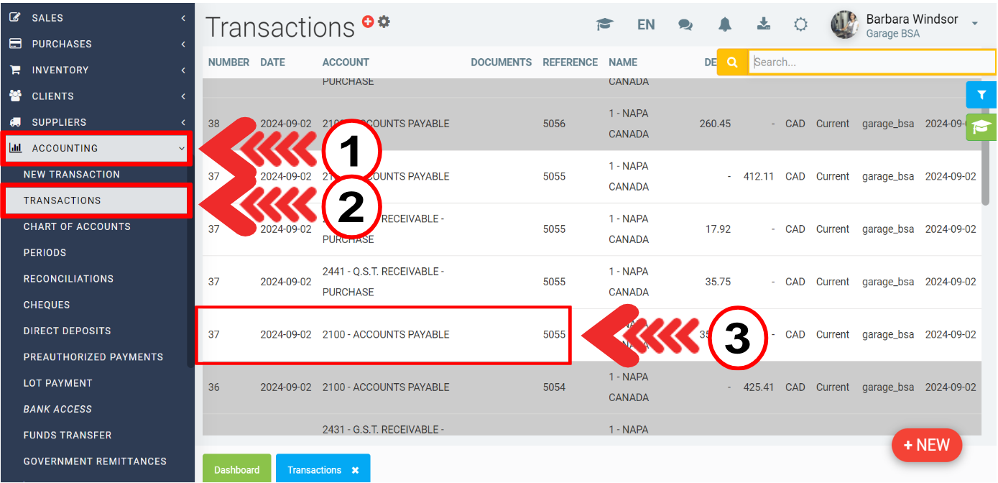Open the notifications bell
Image resolution: width=998 pixels, height=483 pixels.
click(725, 24)
